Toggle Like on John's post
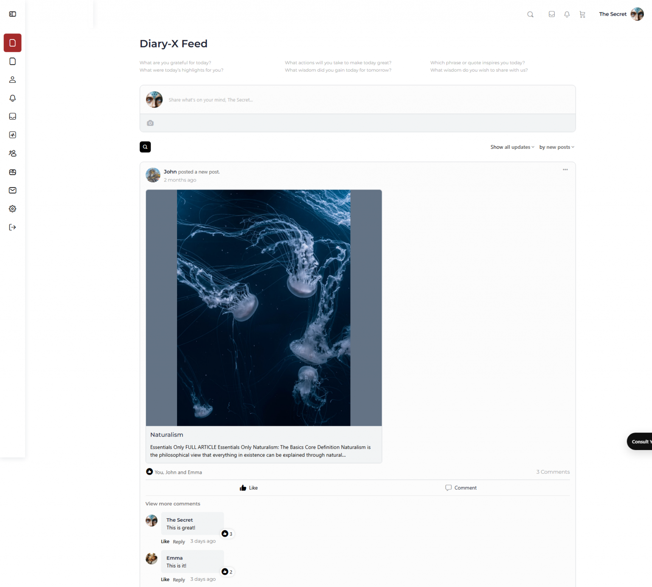 pos(249,488)
